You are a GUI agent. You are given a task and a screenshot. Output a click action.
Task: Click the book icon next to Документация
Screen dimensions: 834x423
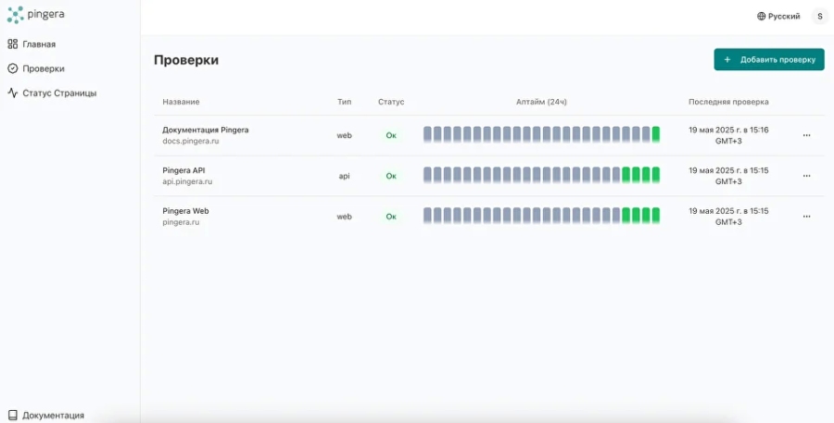click(x=13, y=416)
